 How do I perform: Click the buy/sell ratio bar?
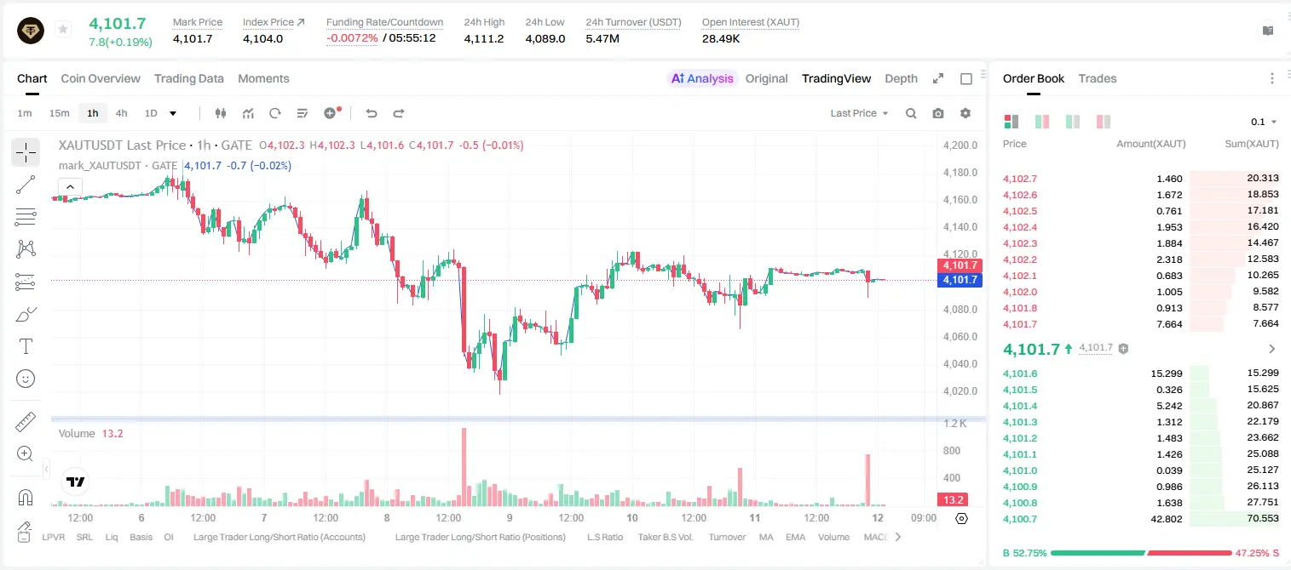pyautogui.click(x=1141, y=553)
